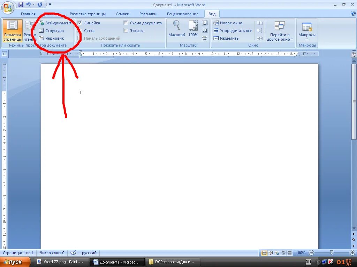This screenshot has height=267, width=357.
Task: Open the Office button menu
Action: coord(8,8)
